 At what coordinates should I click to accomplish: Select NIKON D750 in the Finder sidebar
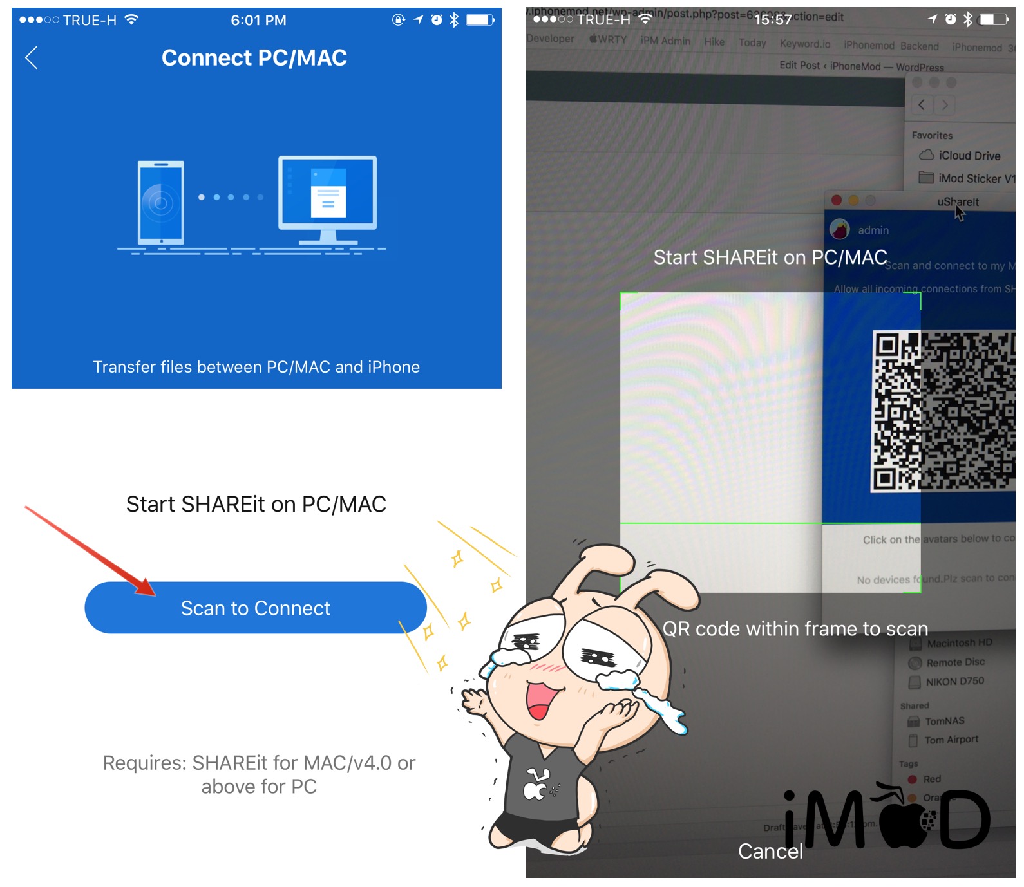(954, 682)
